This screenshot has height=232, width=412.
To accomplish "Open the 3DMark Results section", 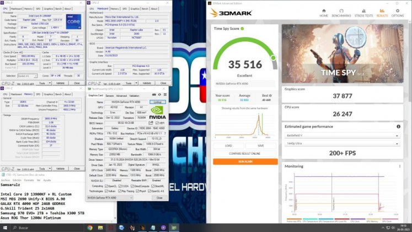I will (382, 13).
